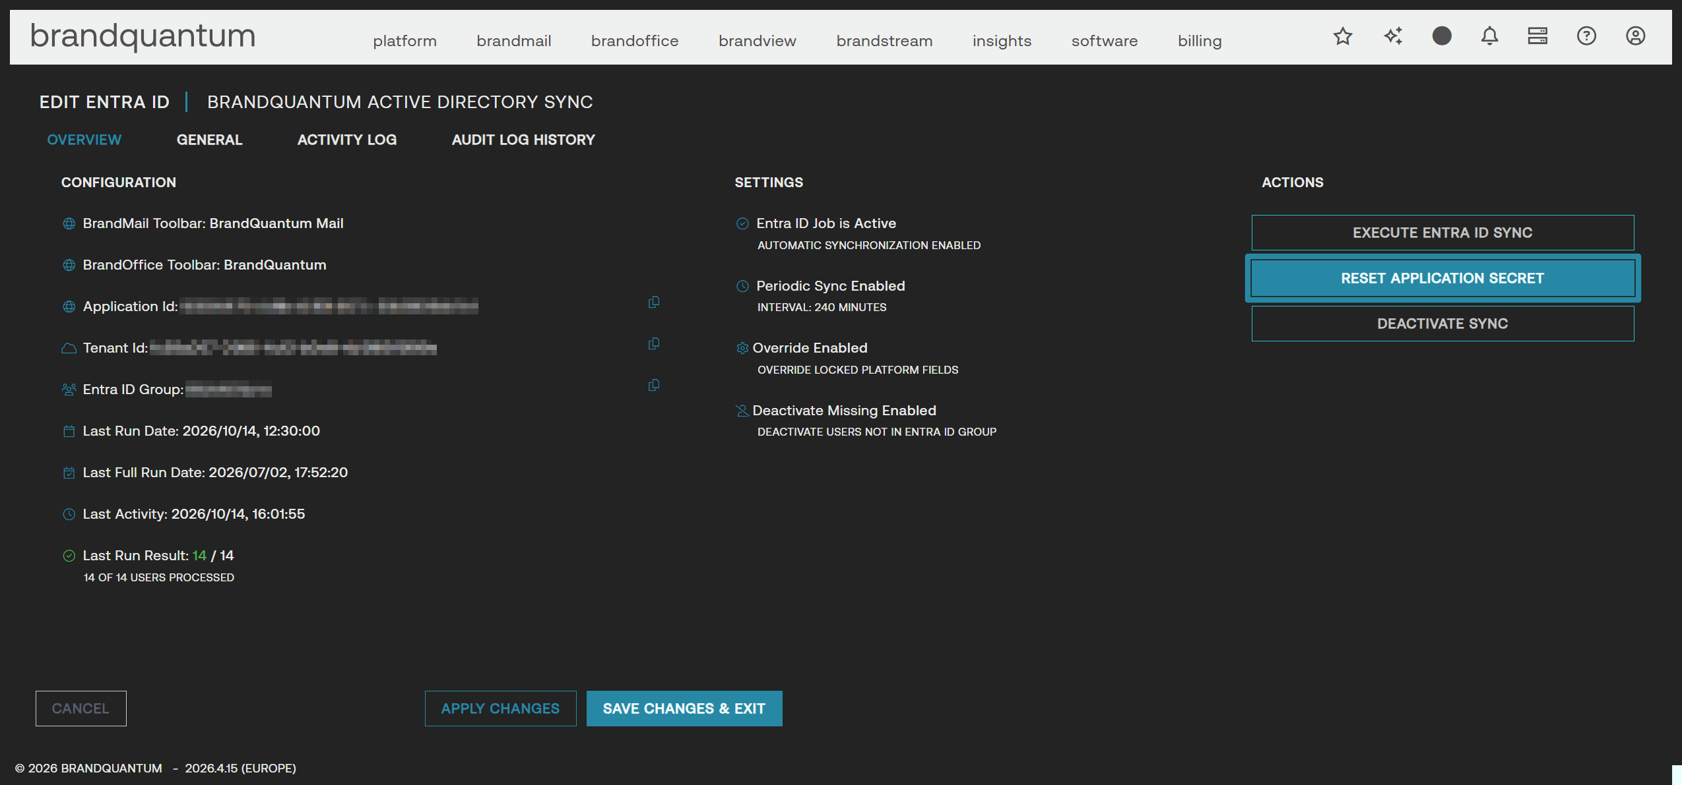Viewport: 1682px width, 785px height.
Task: Click user icon beside Deactivate Missing Enabled
Action: click(x=742, y=411)
